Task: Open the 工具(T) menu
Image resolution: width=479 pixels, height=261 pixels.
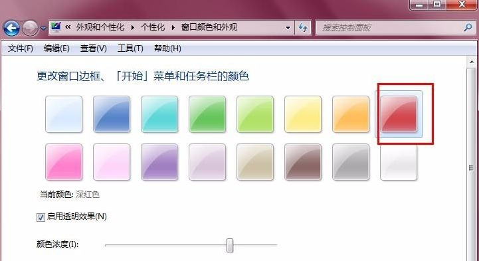Action: pyautogui.click(x=130, y=48)
